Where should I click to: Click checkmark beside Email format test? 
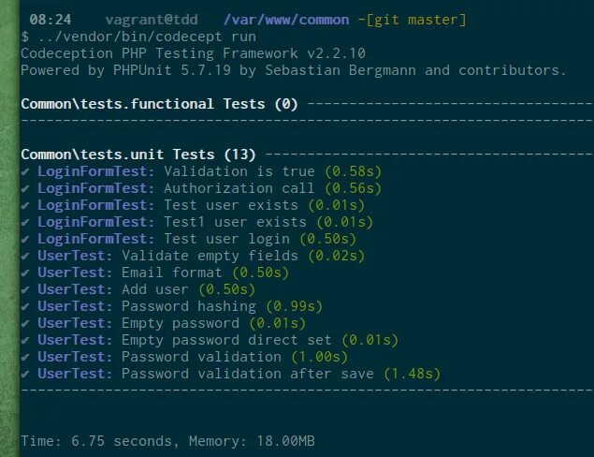[25, 273]
